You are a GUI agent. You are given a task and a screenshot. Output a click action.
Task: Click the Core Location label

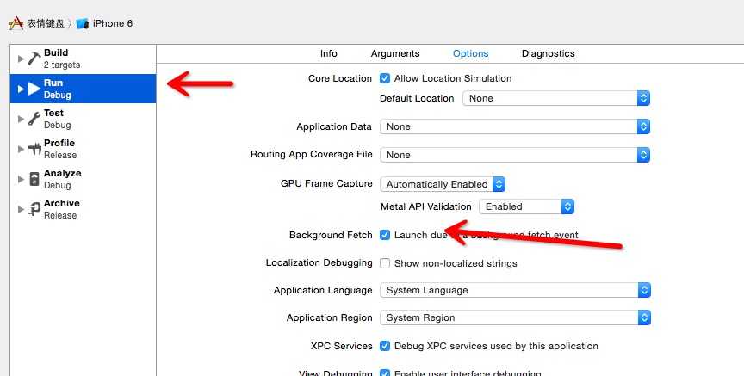(x=340, y=78)
